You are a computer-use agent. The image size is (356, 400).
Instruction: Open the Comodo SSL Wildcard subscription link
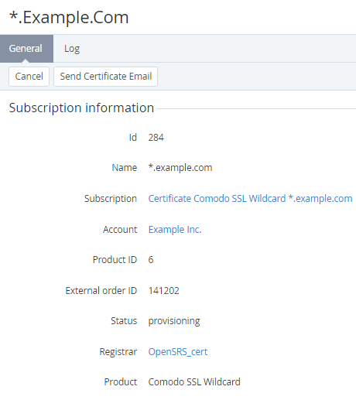[250, 198]
